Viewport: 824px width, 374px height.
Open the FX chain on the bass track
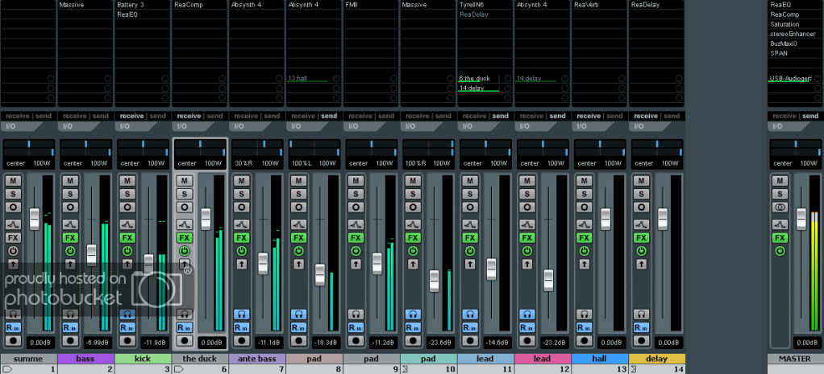click(70, 238)
